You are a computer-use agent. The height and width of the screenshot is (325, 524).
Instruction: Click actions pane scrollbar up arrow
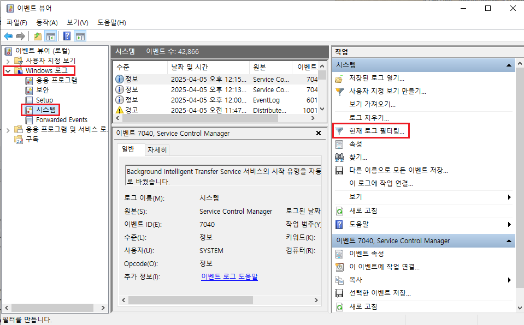coord(520,63)
